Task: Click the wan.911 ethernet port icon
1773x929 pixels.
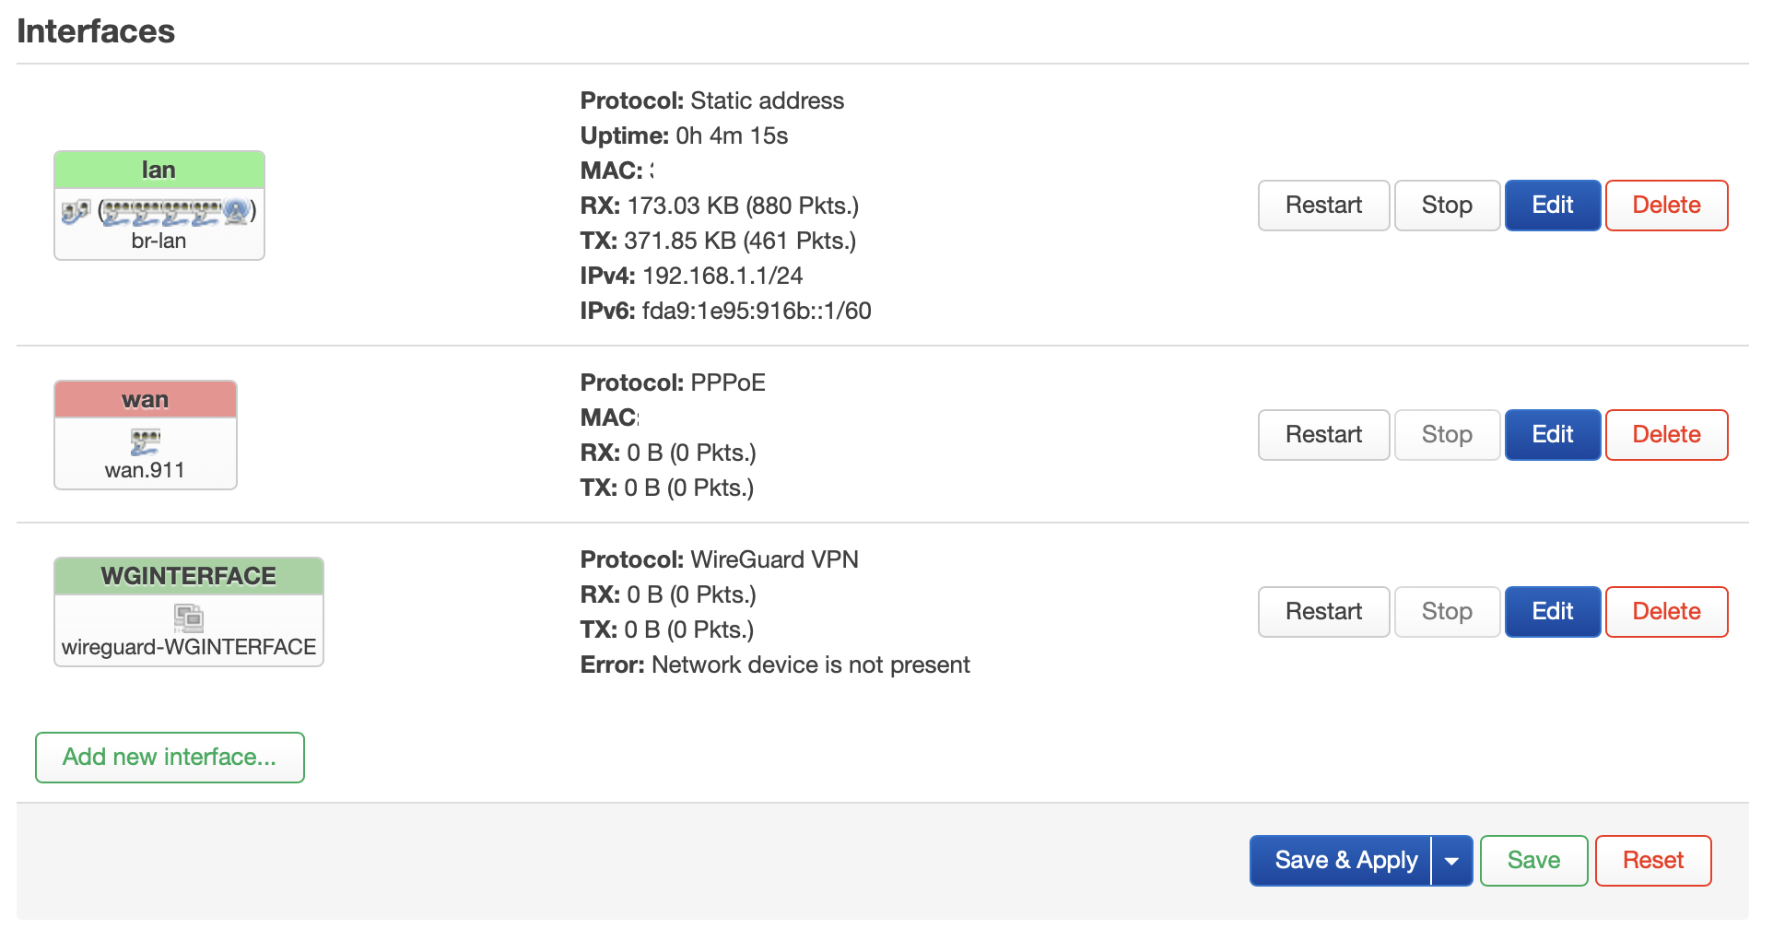Action: [146, 441]
